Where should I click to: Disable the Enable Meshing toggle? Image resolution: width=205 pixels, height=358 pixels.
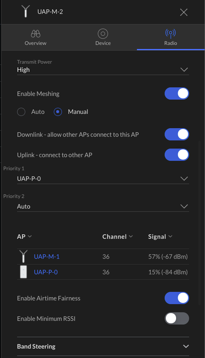(x=177, y=93)
